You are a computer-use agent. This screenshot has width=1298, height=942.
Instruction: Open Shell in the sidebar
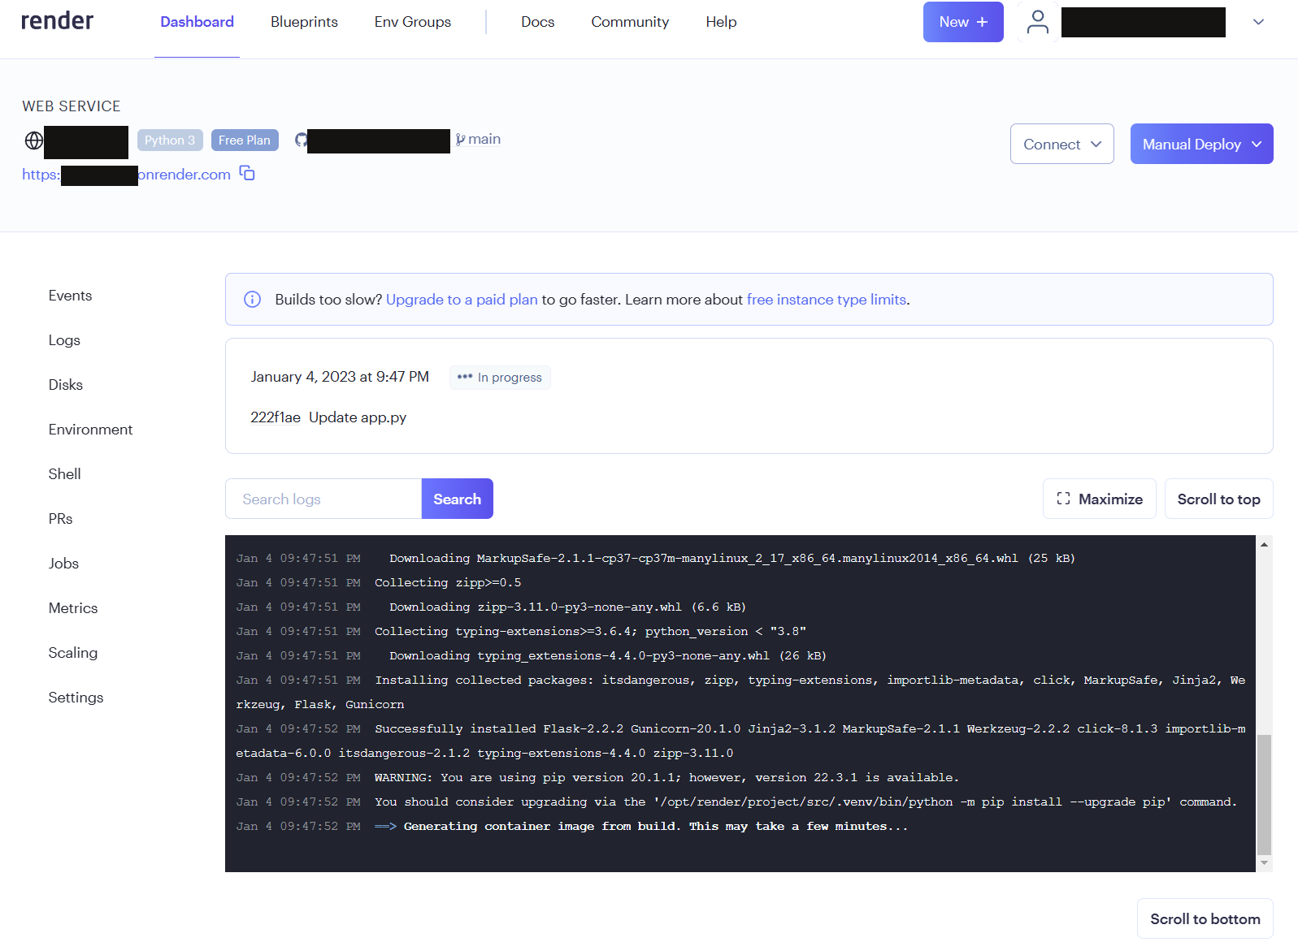pyautogui.click(x=64, y=474)
